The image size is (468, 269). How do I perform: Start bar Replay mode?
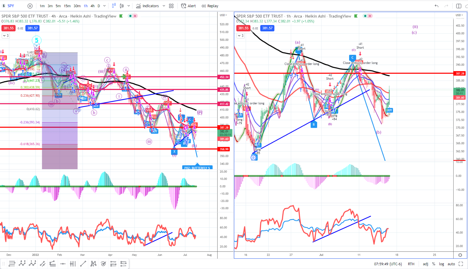210,6
